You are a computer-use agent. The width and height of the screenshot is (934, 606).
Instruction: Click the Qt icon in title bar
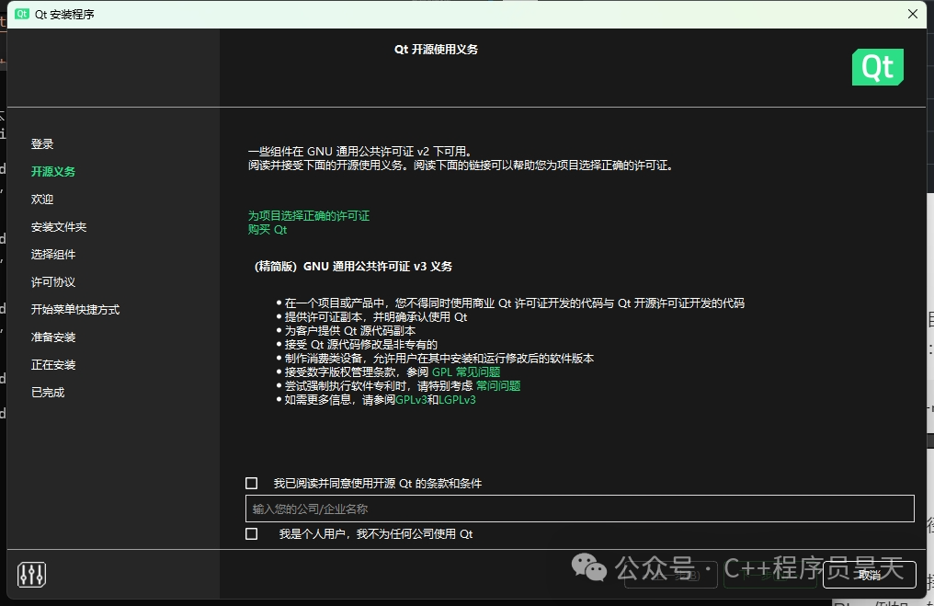[22, 14]
